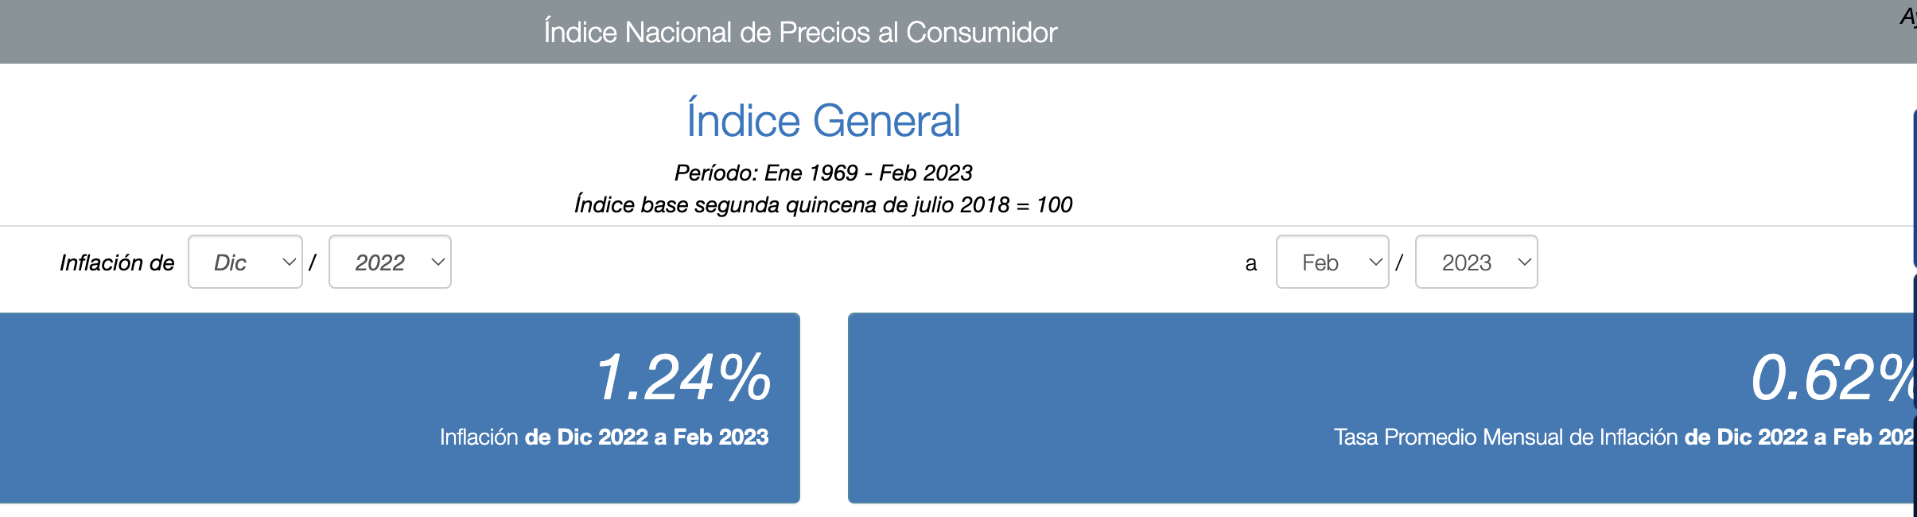Screen dimensions: 1917x517
Task: Click the Índice General heading
Action: click(823, 120)
